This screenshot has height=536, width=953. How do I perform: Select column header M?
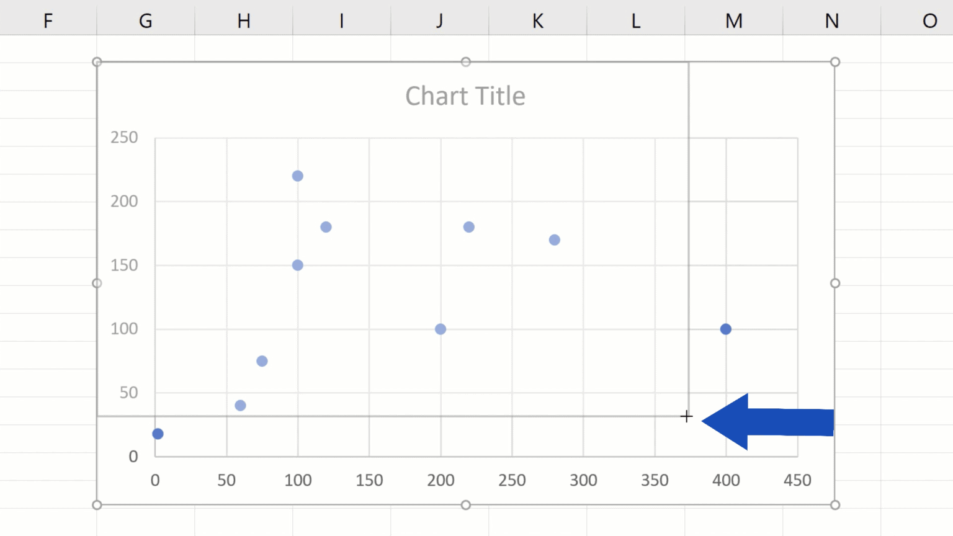click(733, 20)
